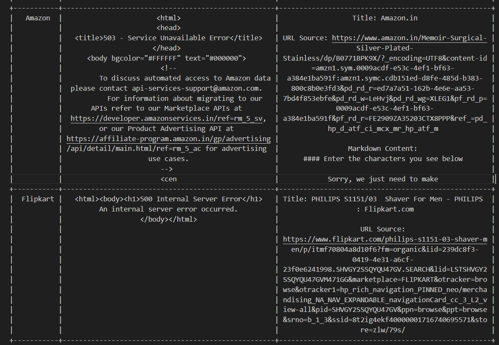Click the "use cases." line

point(168,159)
